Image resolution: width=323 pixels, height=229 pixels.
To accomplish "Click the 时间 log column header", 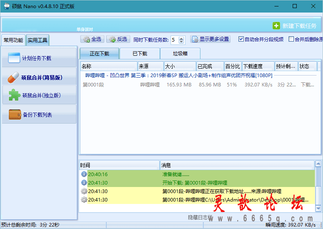I will (x=119, y=165).
